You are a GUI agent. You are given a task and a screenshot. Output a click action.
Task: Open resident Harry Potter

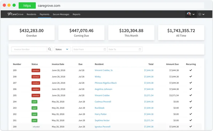101,114
